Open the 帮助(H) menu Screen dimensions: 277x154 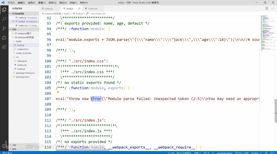tap(84, 3)
